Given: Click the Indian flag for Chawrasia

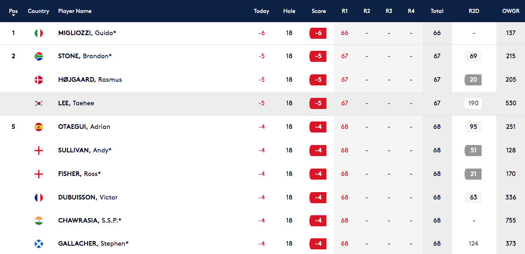Looking at the screenshot, I should (39, 220).
